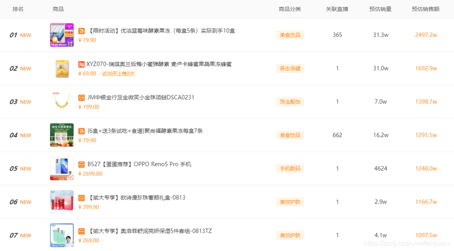This screenshot has height=251, width=454.
Task: Open product title 聚尚福酵素果冻每盒7条
Action: pyautogui.click(x=145, y=131)
